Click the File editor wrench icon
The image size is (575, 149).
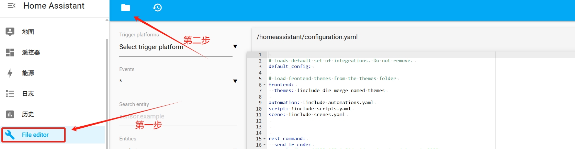[10, 135]
